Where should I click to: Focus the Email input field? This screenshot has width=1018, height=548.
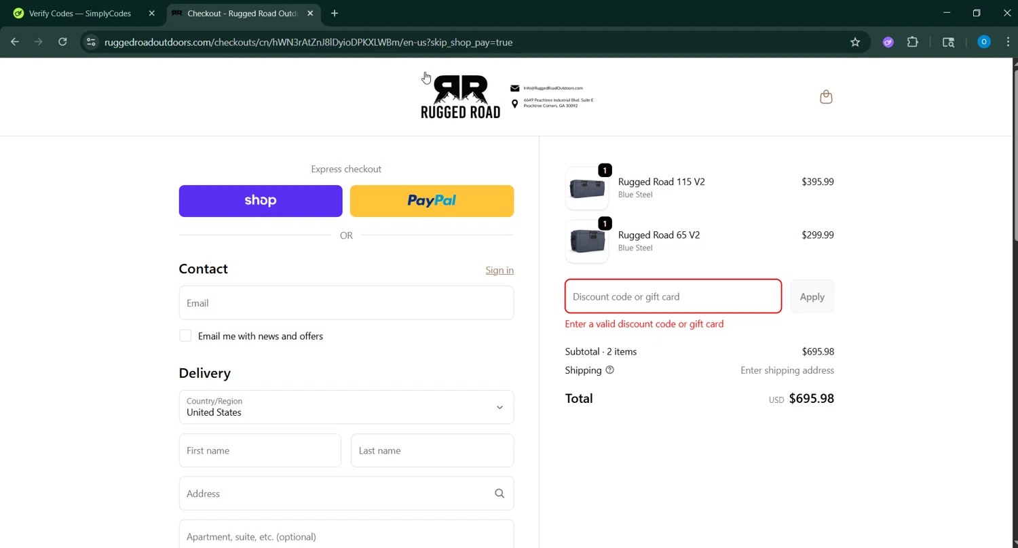[x=346, y=302]
